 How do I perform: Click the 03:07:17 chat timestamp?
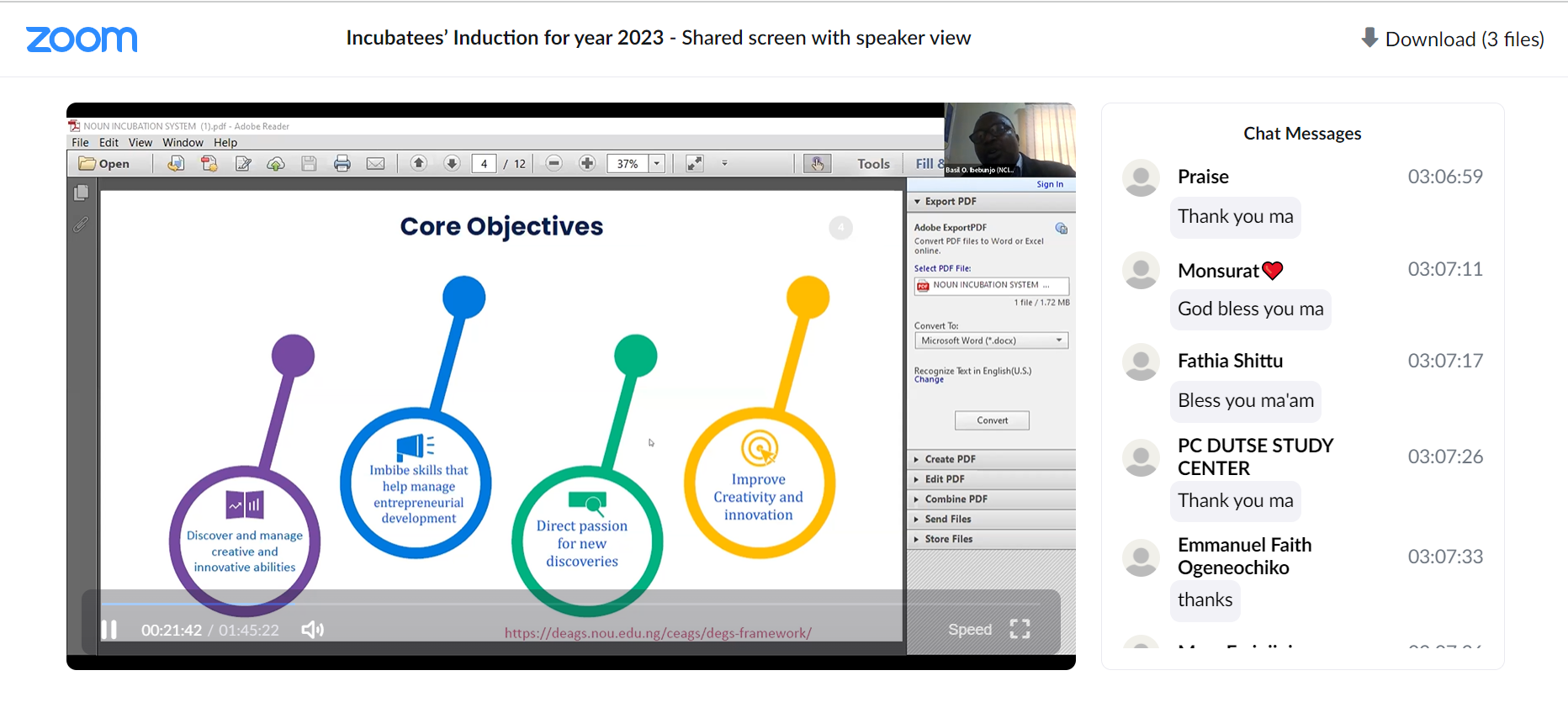[1445, 361]
